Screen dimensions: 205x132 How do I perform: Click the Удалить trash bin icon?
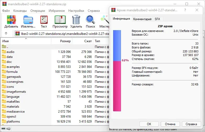[x=76, y=20]
